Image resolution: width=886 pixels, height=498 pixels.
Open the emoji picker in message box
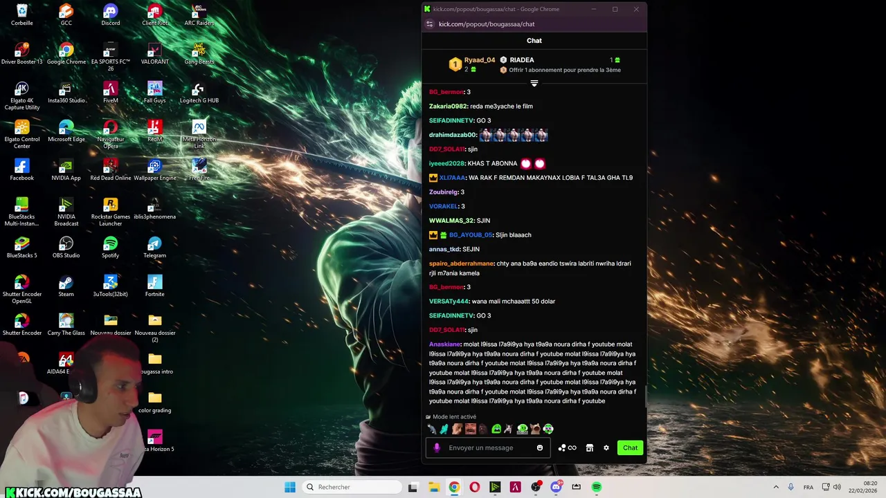540,448
